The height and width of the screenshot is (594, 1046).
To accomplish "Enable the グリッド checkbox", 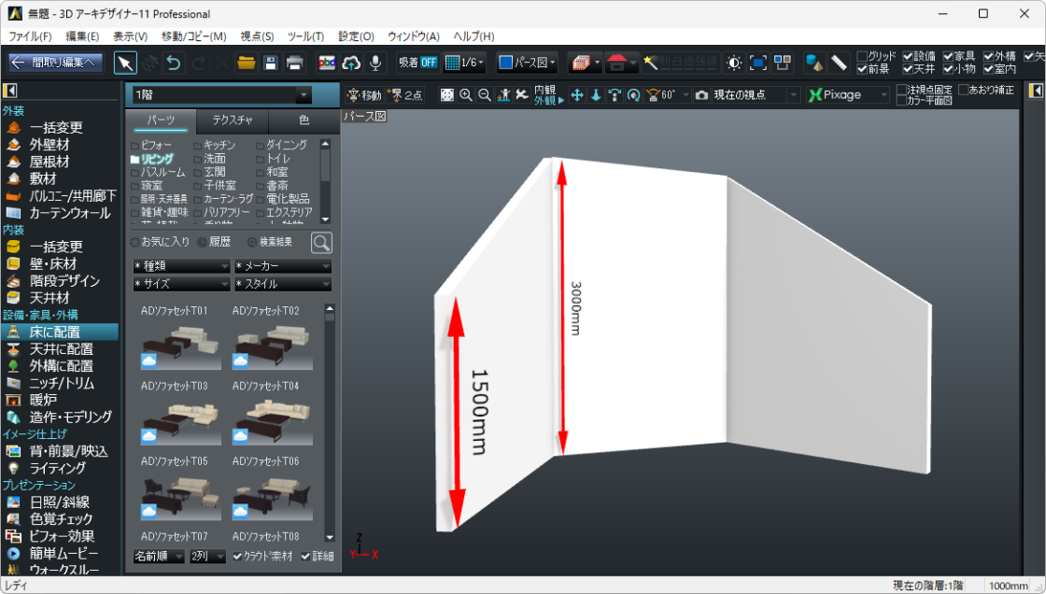I will (x=864, y=54).
